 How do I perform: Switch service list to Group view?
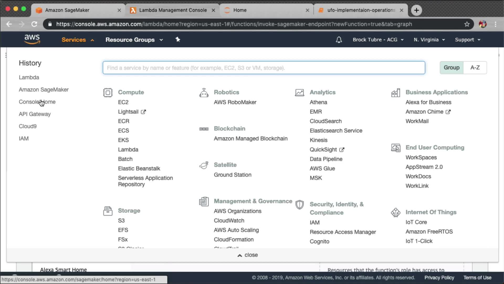coord(451,68)
